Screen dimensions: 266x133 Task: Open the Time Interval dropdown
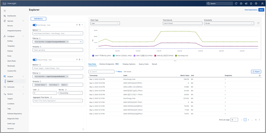182,23
